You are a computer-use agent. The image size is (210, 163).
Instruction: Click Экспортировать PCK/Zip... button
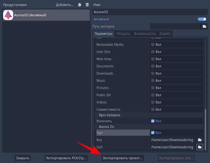pos(66,158)
